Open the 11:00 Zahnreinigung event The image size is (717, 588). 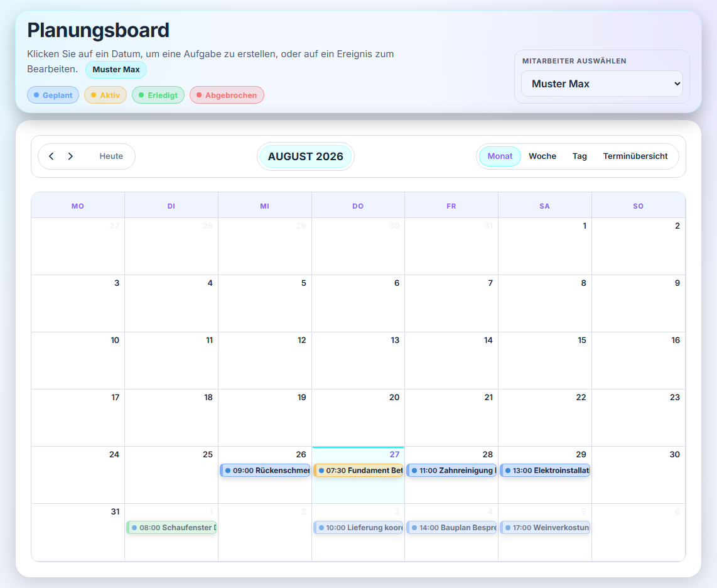(x=451, y=471)
